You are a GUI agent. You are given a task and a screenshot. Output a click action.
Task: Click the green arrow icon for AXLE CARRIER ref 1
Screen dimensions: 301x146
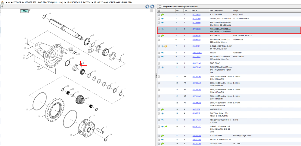[163, 14]
